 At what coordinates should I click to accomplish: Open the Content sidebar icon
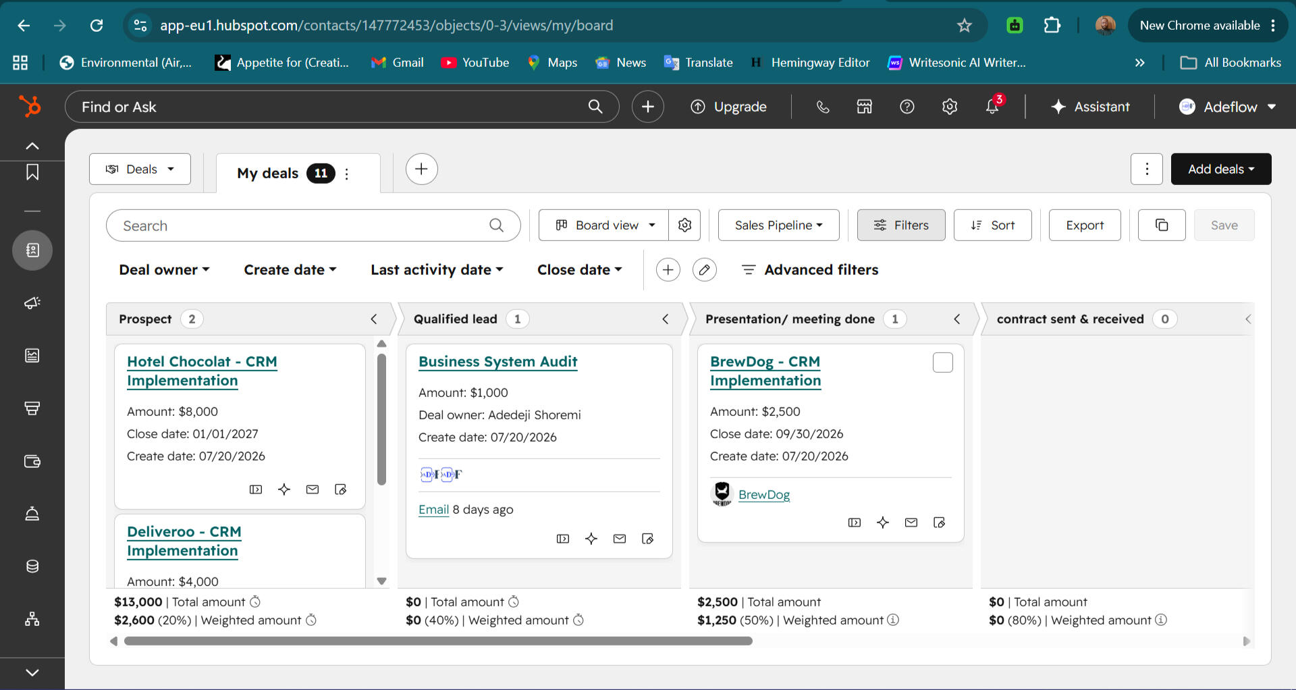click(32, 356)
